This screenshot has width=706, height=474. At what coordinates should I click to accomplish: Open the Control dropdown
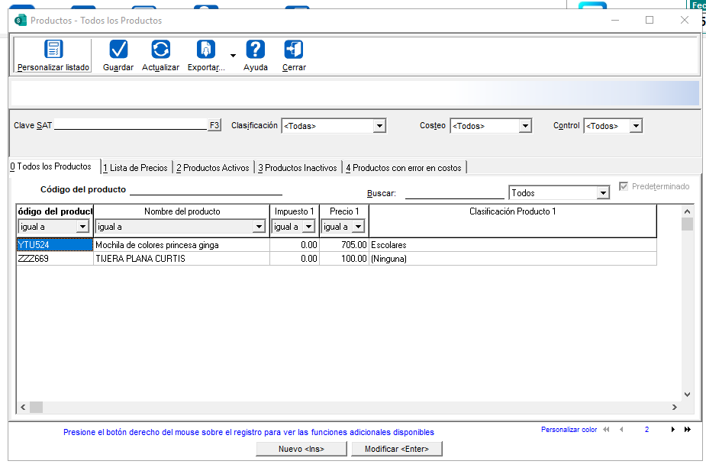[635, 126]
